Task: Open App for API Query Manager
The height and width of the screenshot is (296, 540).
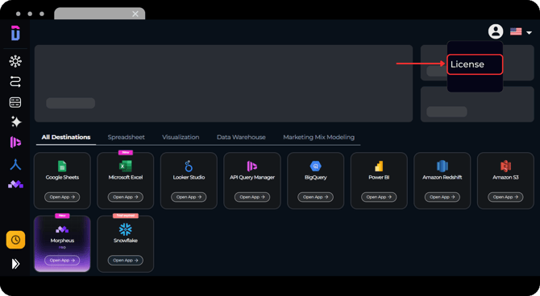Action: (x=252, y=197)
